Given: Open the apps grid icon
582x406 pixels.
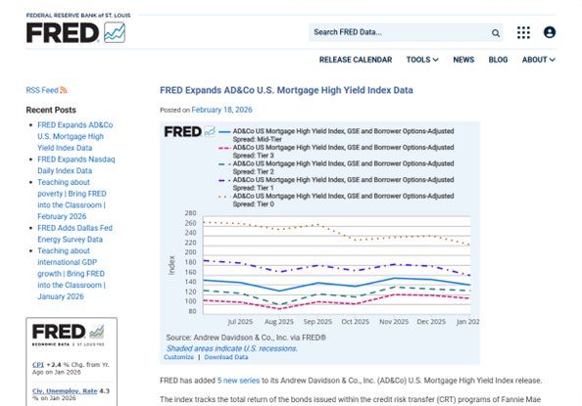Looking at the screenshot, I should click(x=523, y=32).
